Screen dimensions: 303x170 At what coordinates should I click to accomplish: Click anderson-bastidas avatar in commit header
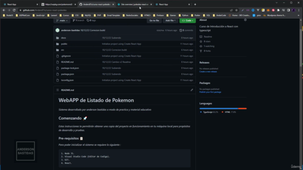coord(57,30)
